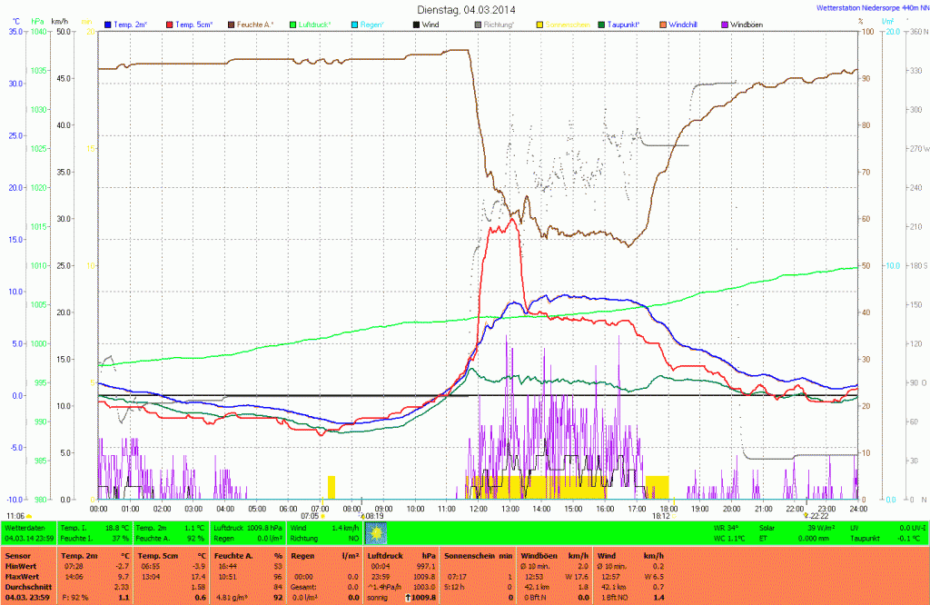The width and height of the screenshot is (930, 605).
Task: Click the purple Windböen legend square
Action: point(724,25)
